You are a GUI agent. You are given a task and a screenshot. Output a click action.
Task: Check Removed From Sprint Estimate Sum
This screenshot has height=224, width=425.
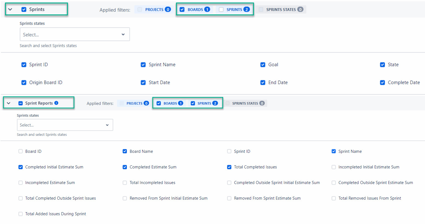229,198
